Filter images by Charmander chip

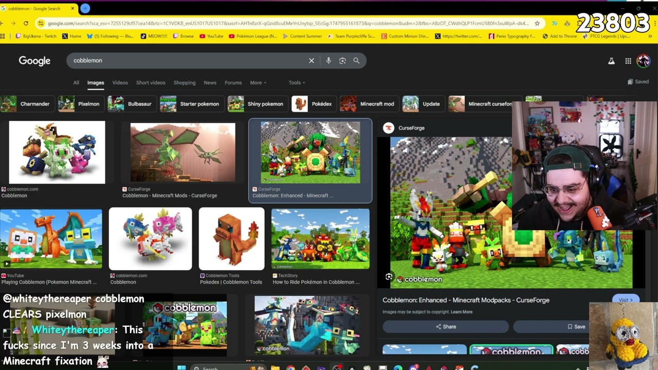pyautogui.click(x=26, y=104)
